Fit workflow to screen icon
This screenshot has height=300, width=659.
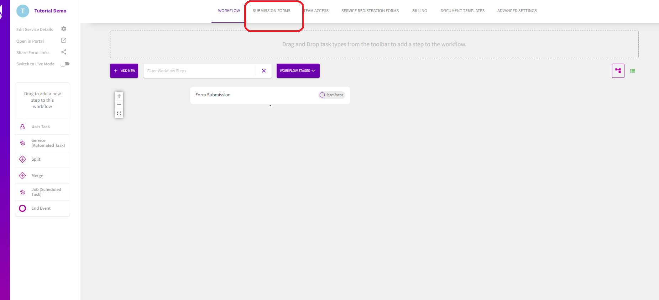(119, 114)
